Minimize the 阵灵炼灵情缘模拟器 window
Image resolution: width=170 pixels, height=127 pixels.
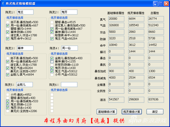coord(155,4)
